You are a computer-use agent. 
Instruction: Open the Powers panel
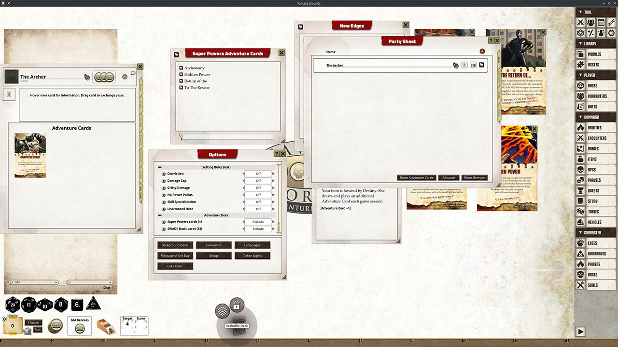point(595,264)
